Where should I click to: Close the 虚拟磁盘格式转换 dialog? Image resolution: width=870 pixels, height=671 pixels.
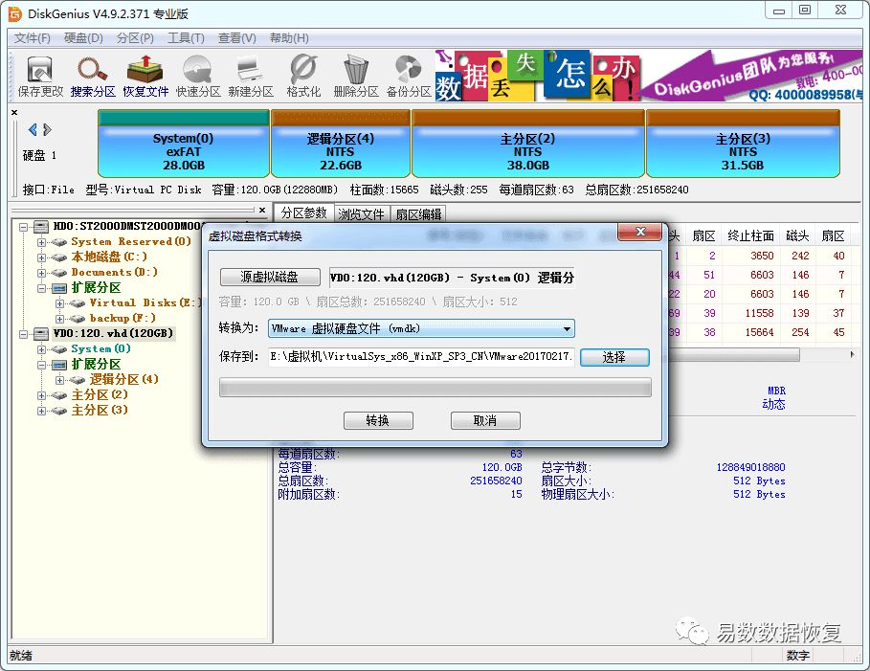point(639,232)
